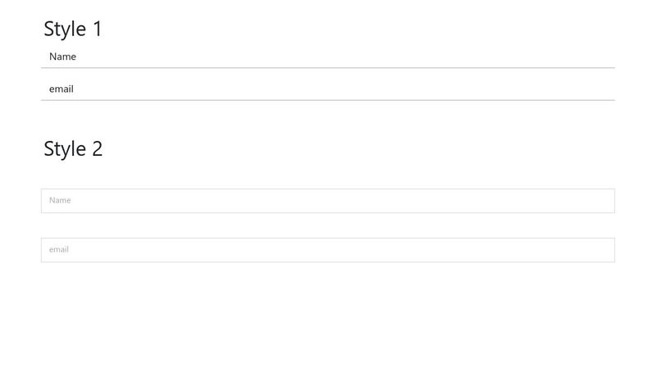Image resolution: width=656 pixels, height=369 pixels.
Task: Click the "email" label text in Style 1
Action: [61, 89]
